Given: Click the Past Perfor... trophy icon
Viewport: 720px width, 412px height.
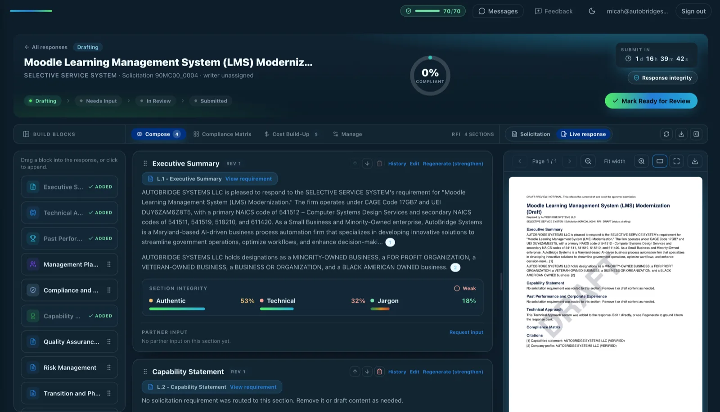Looking at the screenshot, I should coord(33,238).
